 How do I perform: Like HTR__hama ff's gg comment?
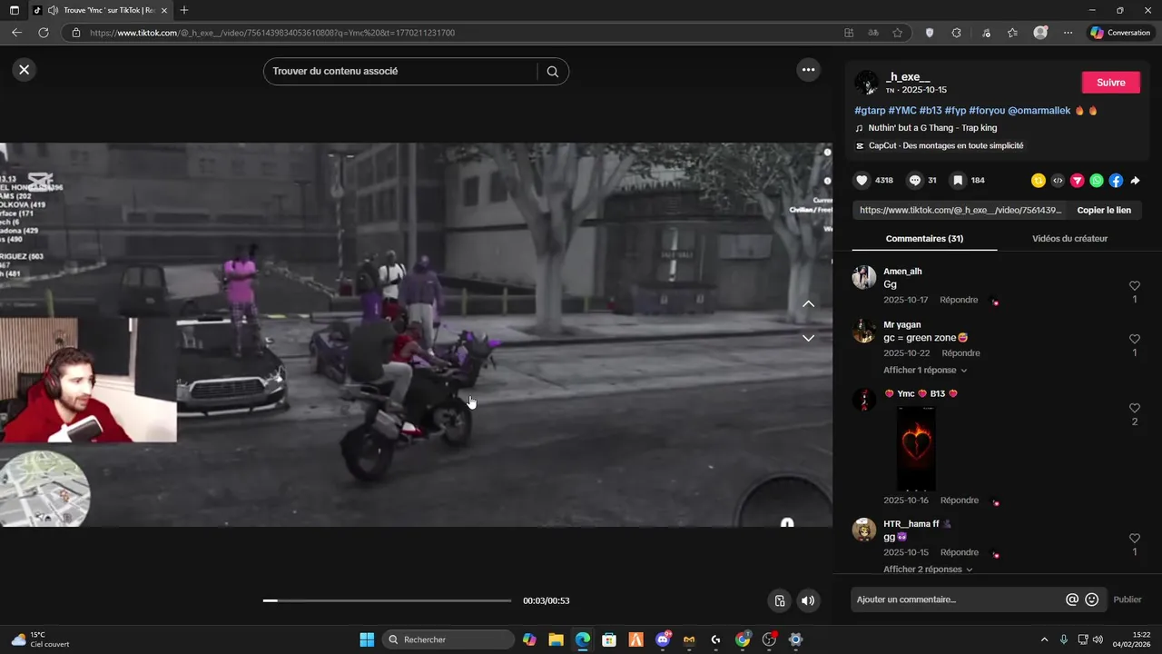coord(1134,539)
